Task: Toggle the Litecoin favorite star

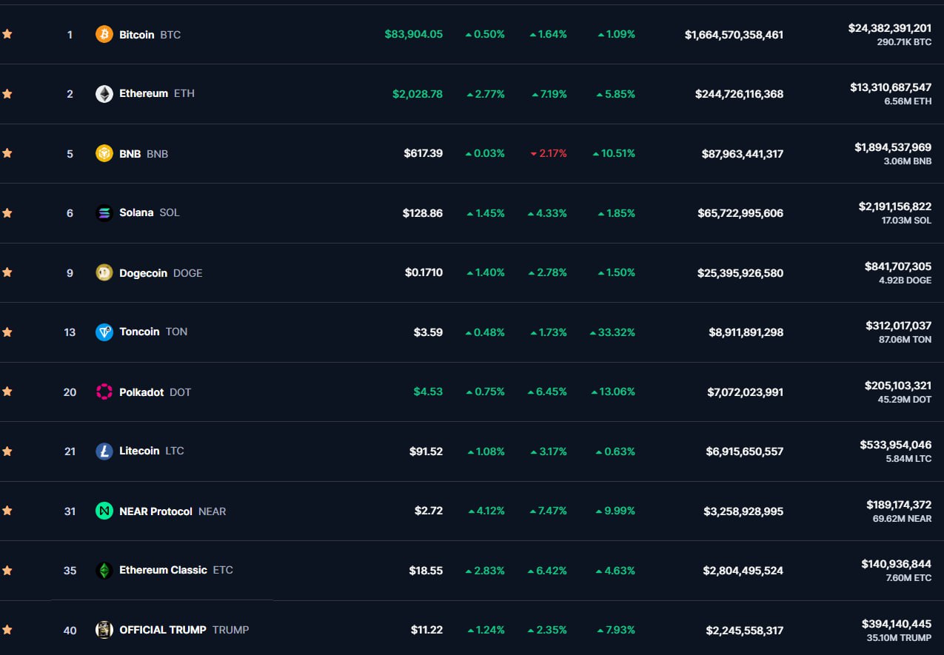Action: tap(7, 451)
